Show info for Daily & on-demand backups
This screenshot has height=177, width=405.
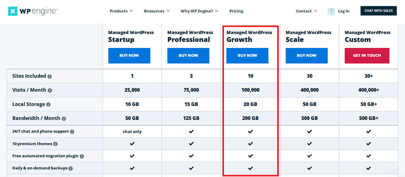[71, 168]
